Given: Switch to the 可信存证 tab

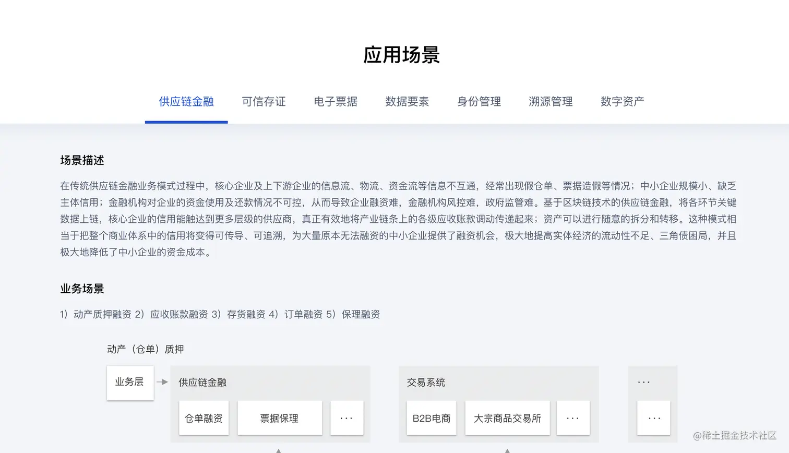Looking at the screenshot, I should [x=264, y=102].
